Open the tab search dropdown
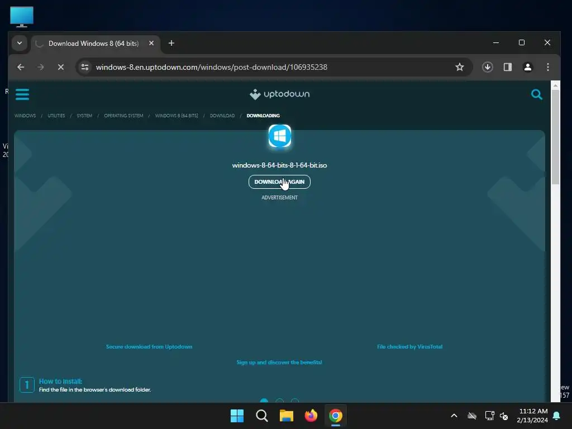Image resolution: width=572 pixels, height=429 pixels. coord(20,43)
